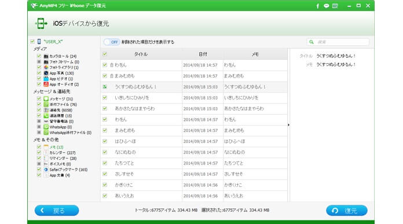Select the WhatsApp (0) icon

[46, 127]
